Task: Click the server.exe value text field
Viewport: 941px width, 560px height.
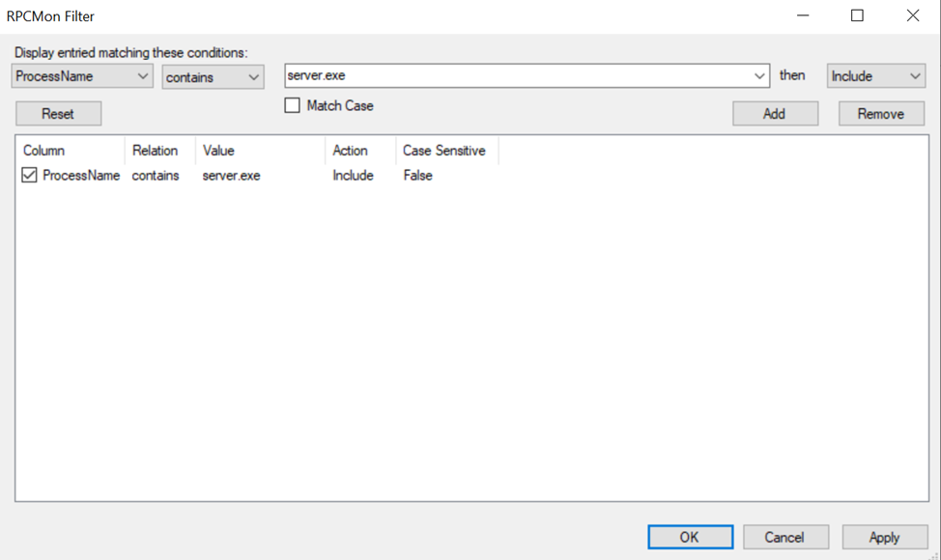Action: pyautogui.click(x=517, y=76)
